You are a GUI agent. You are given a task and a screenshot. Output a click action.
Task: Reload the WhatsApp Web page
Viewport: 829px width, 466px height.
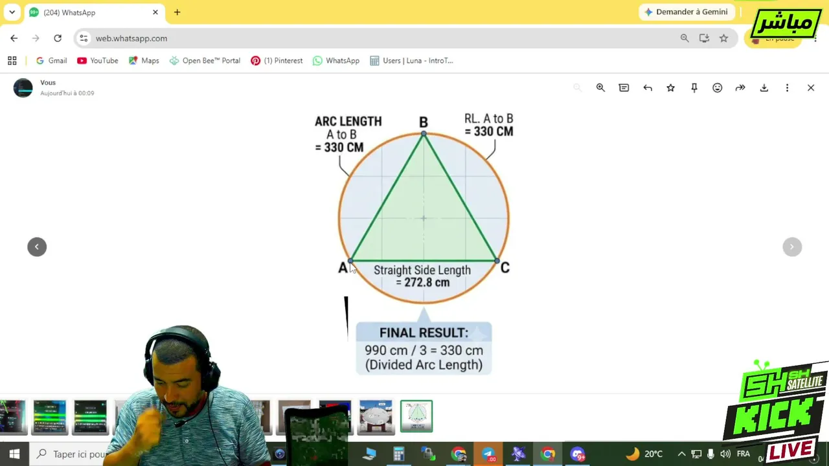click(x=58, y=38)
